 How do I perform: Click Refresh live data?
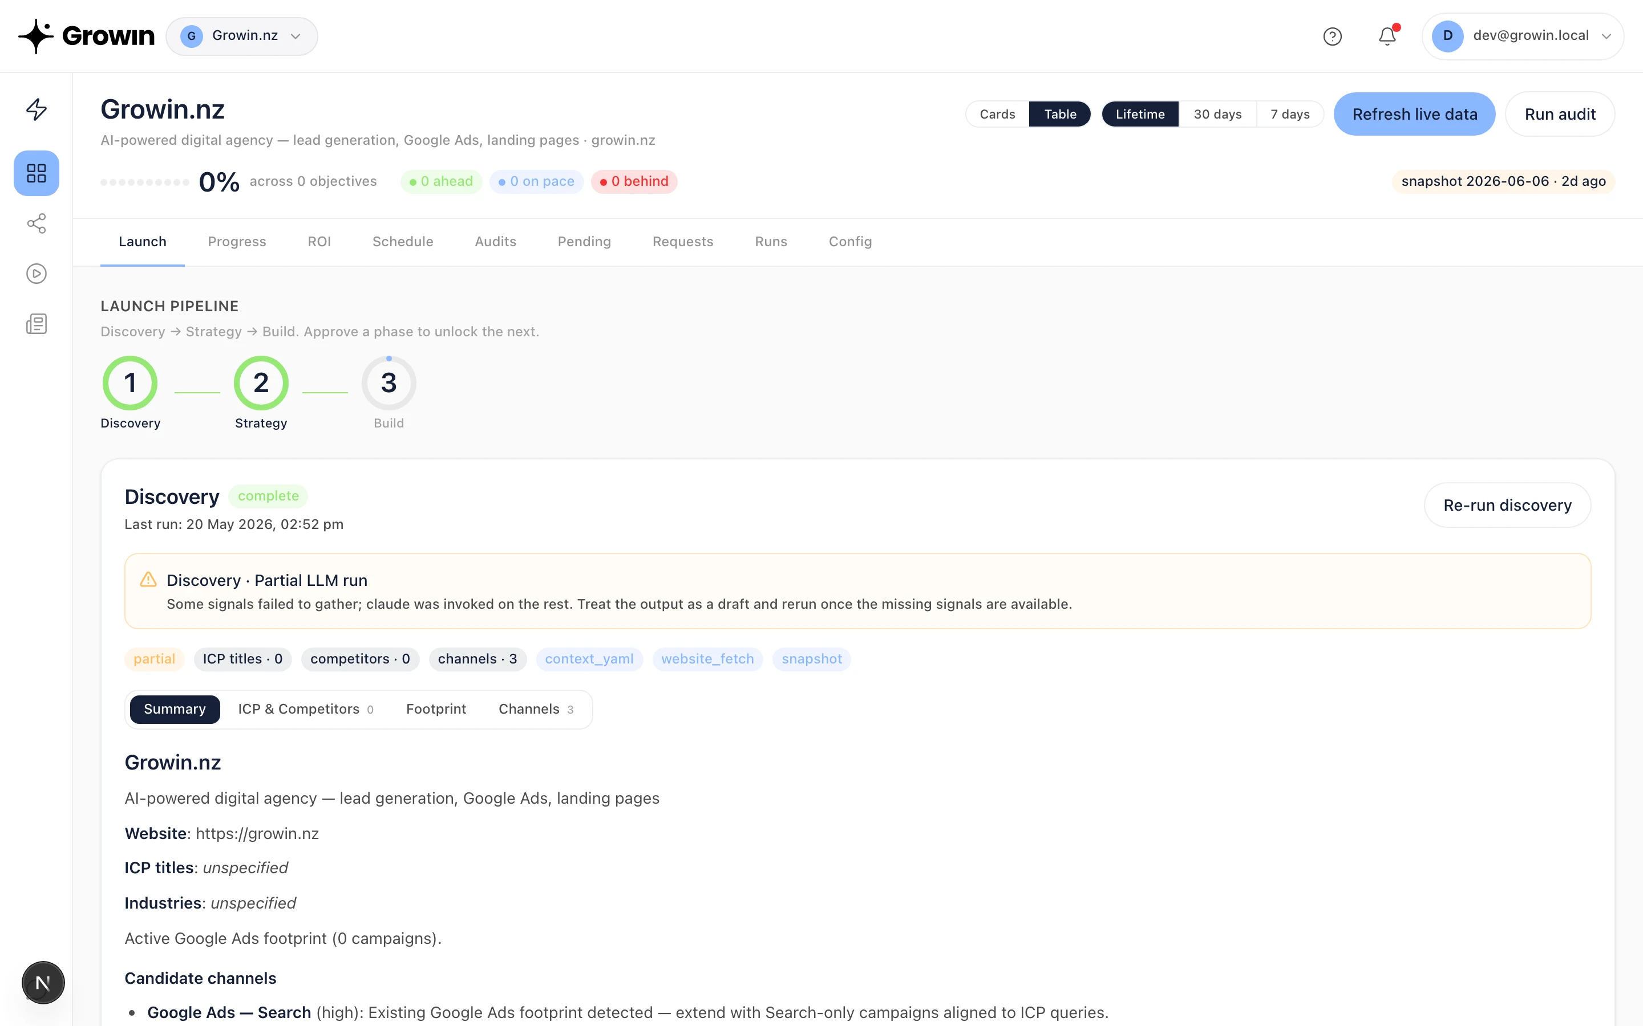(x=1414, y=114)
